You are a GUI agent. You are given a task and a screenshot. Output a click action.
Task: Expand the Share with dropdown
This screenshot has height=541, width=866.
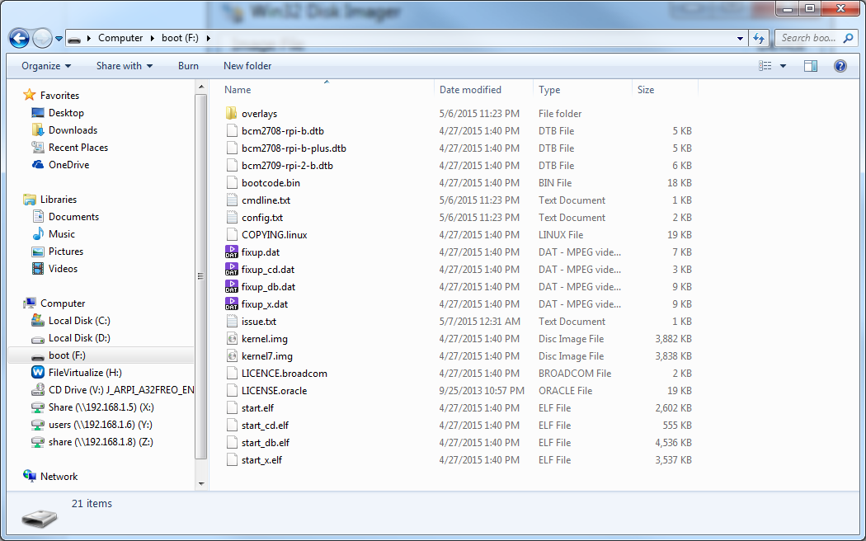(x=125, y=66)
